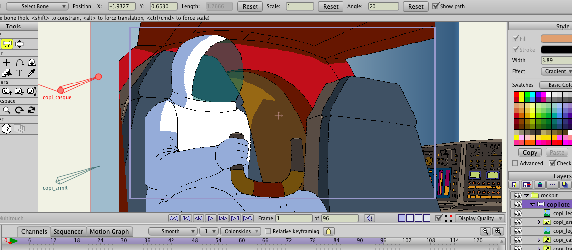Toggle the Show path checkbox

(x=436, y=6)
